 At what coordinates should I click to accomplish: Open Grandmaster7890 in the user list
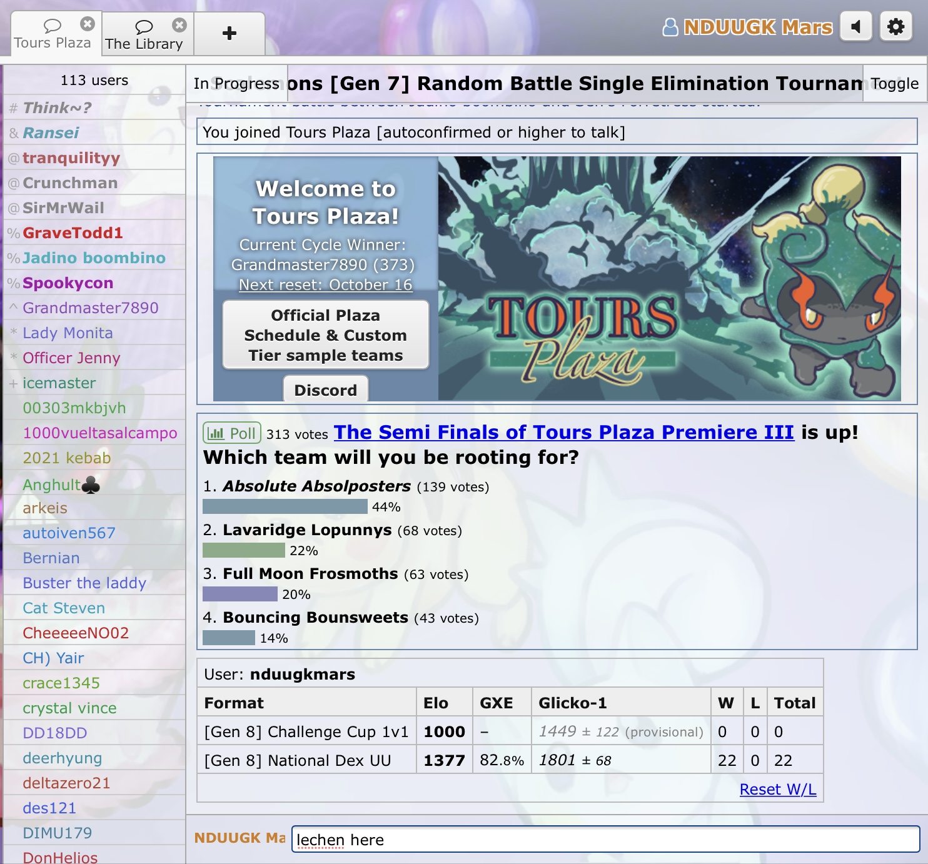coord(91,308)
